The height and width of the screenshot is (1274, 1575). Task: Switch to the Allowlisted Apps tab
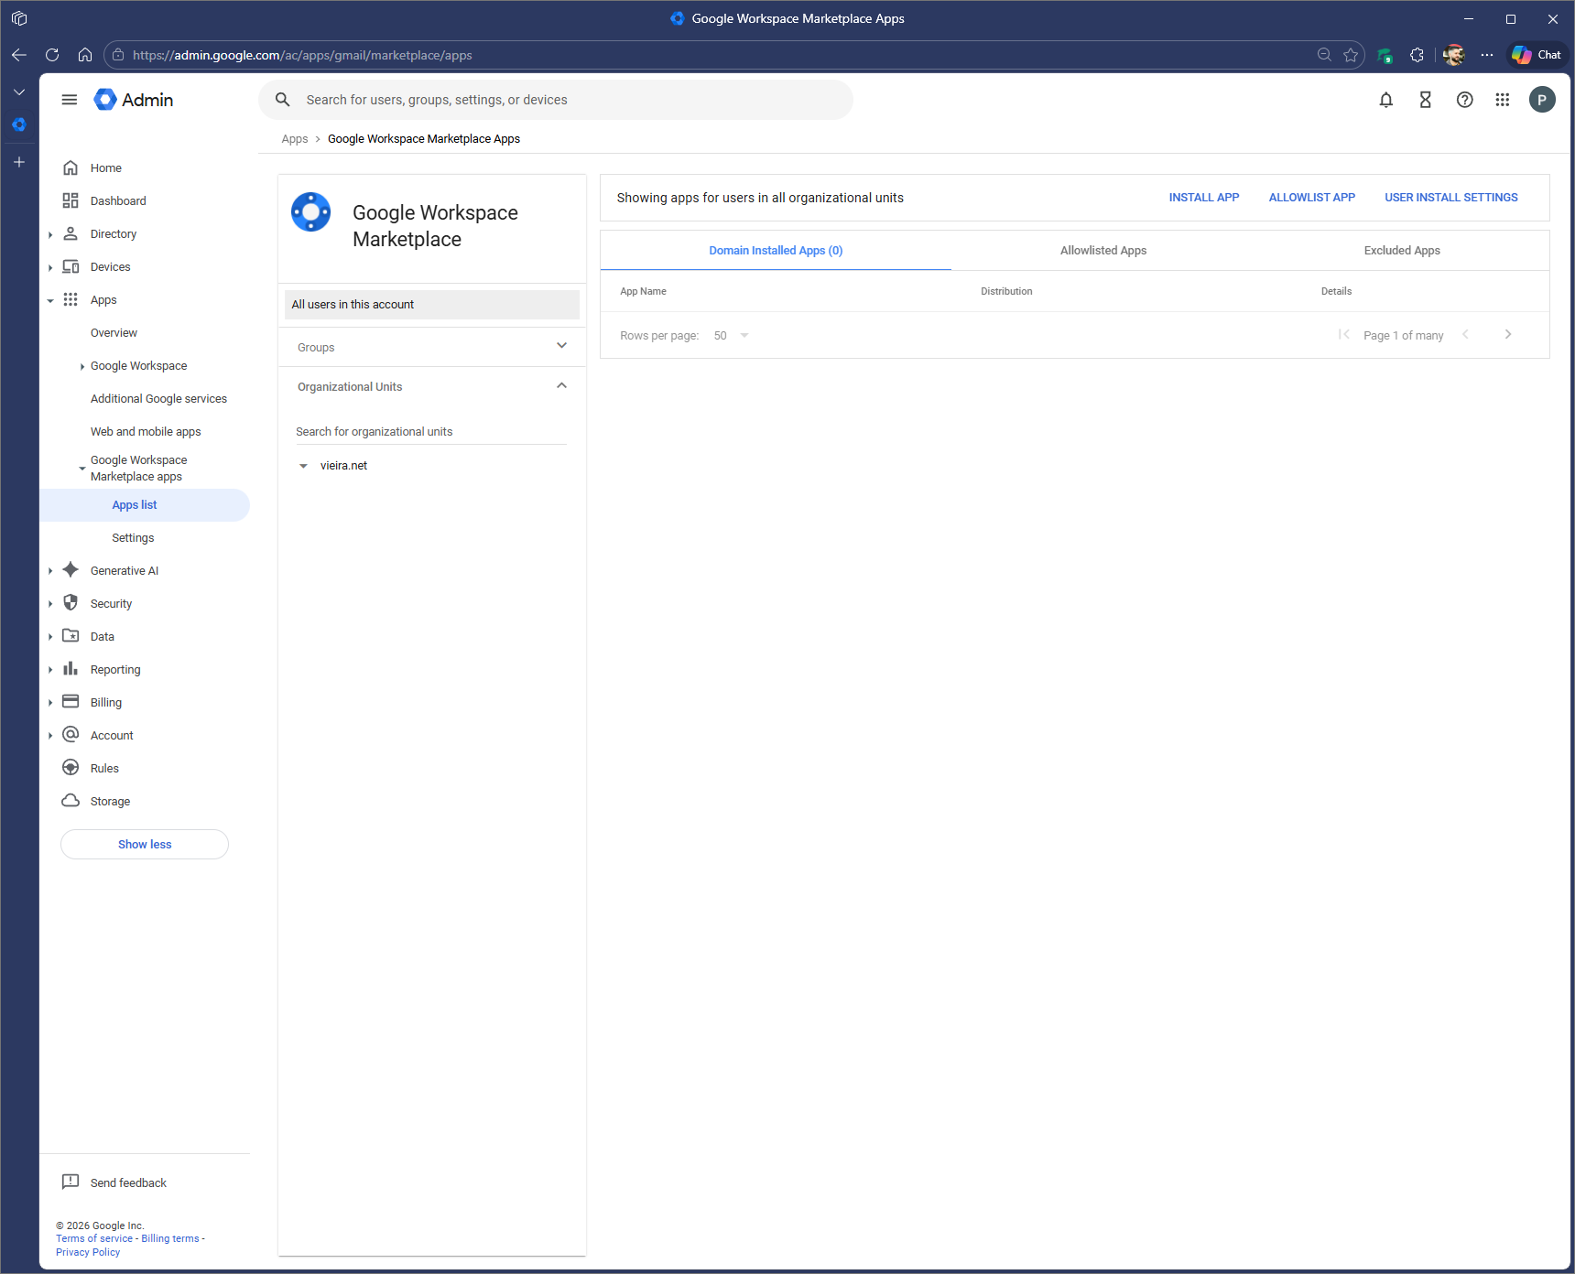[1102, 251]
